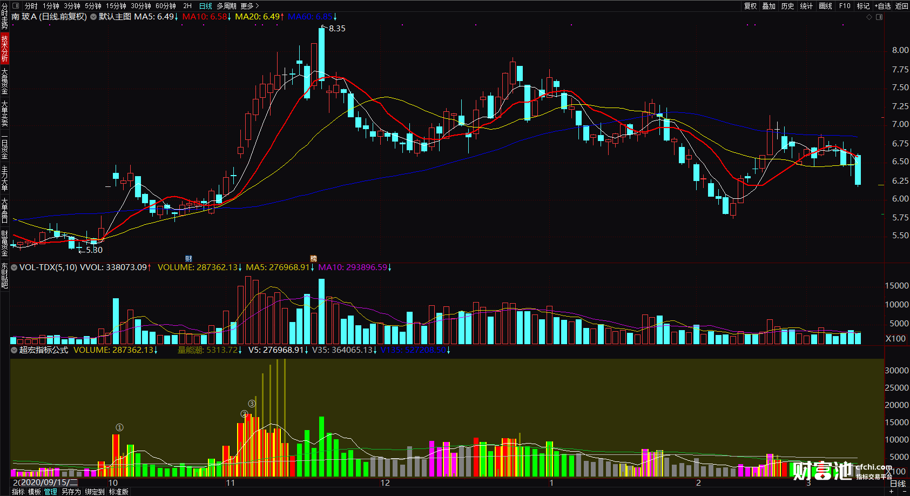Image resolution: width=910 pixels, height=496 pixels.
Task: Click 管理 manage button
Action: point(51,492)
